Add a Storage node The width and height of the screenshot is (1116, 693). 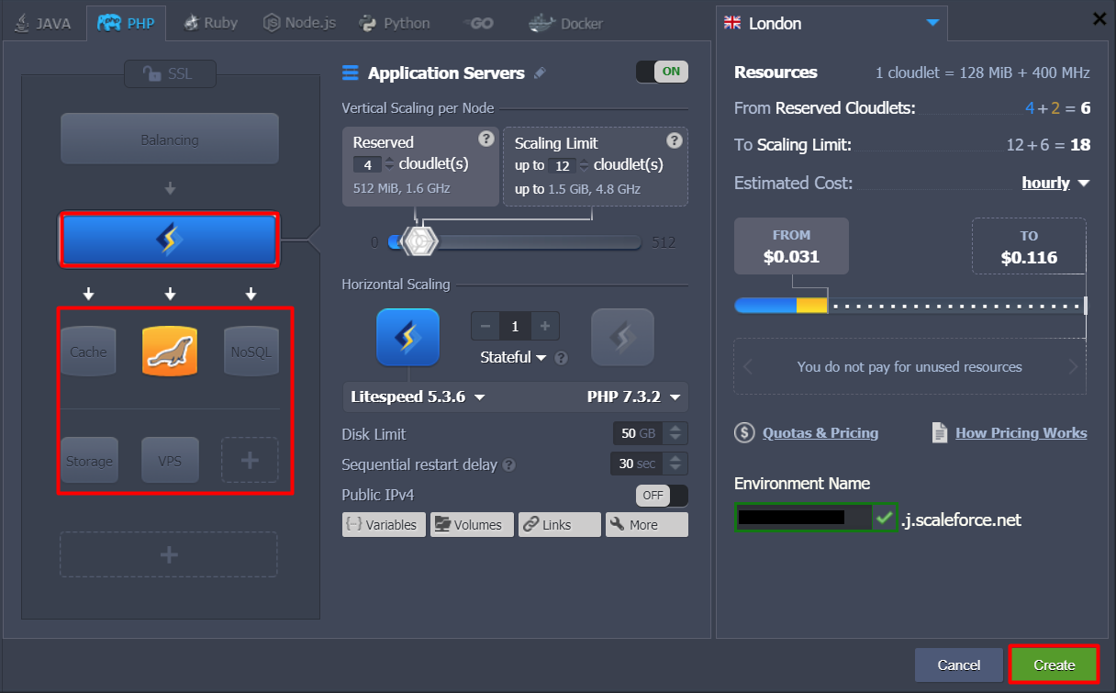click(x=89, y=461)
